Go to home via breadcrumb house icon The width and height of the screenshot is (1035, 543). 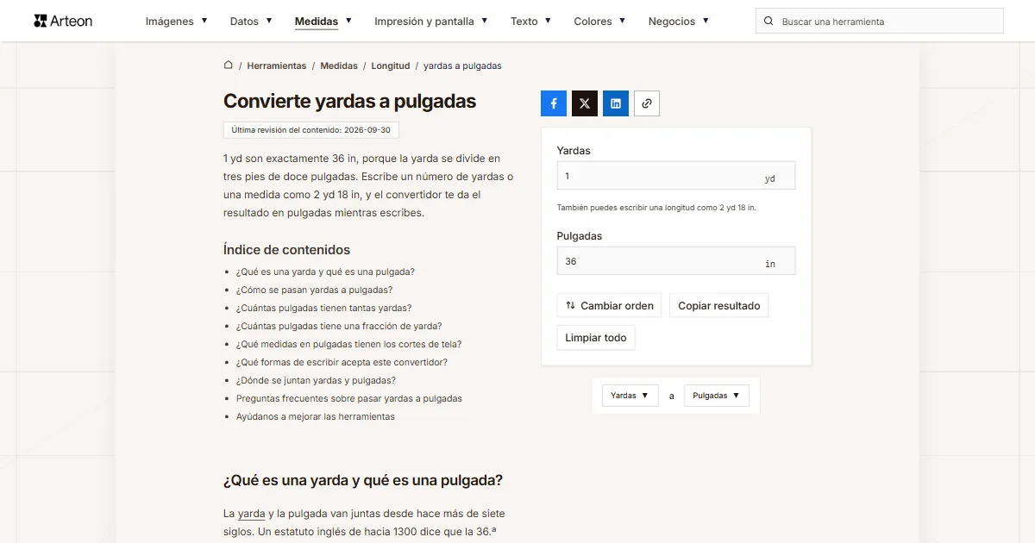click(229, 66)
